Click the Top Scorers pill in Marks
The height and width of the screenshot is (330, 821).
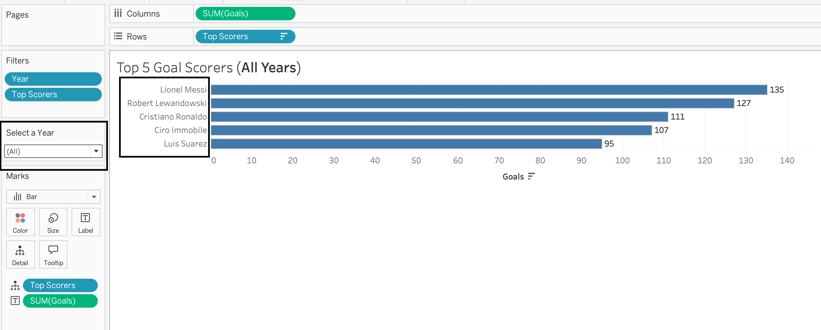[x=60, y=285]
